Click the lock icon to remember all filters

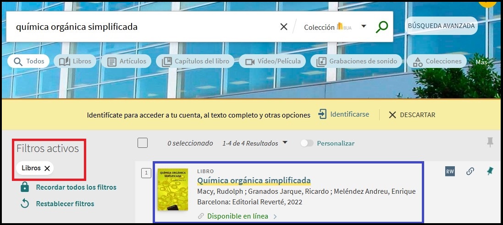(x=25, y=187)
